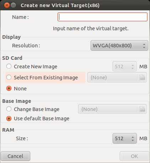Click the OK button
Screen dimensions: 150x163
click(134, 156)
